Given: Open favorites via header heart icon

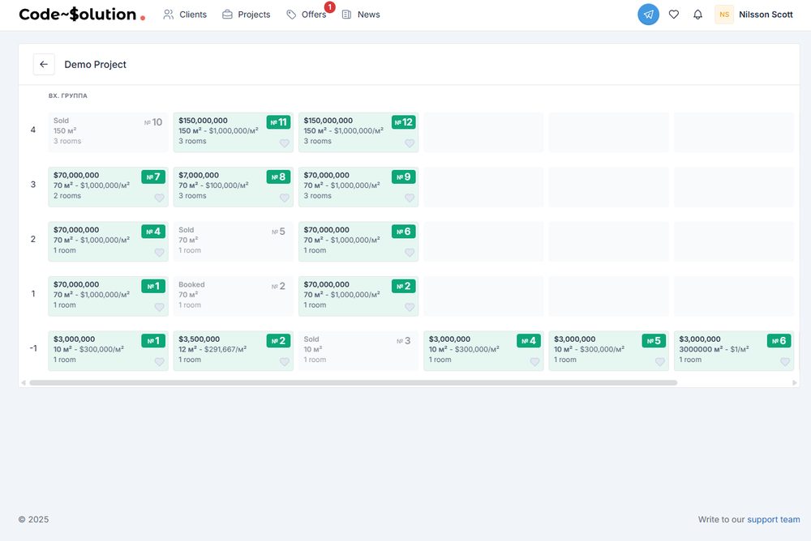Looking at the screenshot, I should point(673,15).
